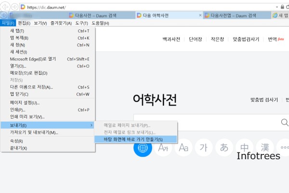Image resolution: width=289 pixels, height=193 pixels.
Task: Open 페이지 설정(U)... entry
Action: (x=48, y=103)
